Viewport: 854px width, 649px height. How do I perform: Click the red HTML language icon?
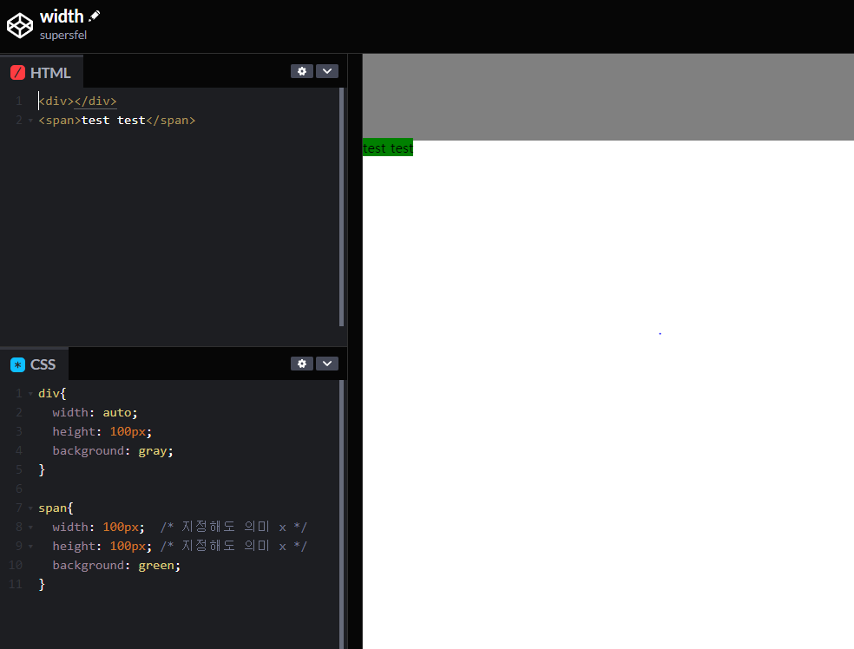coord(18,72)
